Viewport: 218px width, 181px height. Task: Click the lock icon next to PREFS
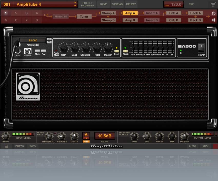[6, 146]
